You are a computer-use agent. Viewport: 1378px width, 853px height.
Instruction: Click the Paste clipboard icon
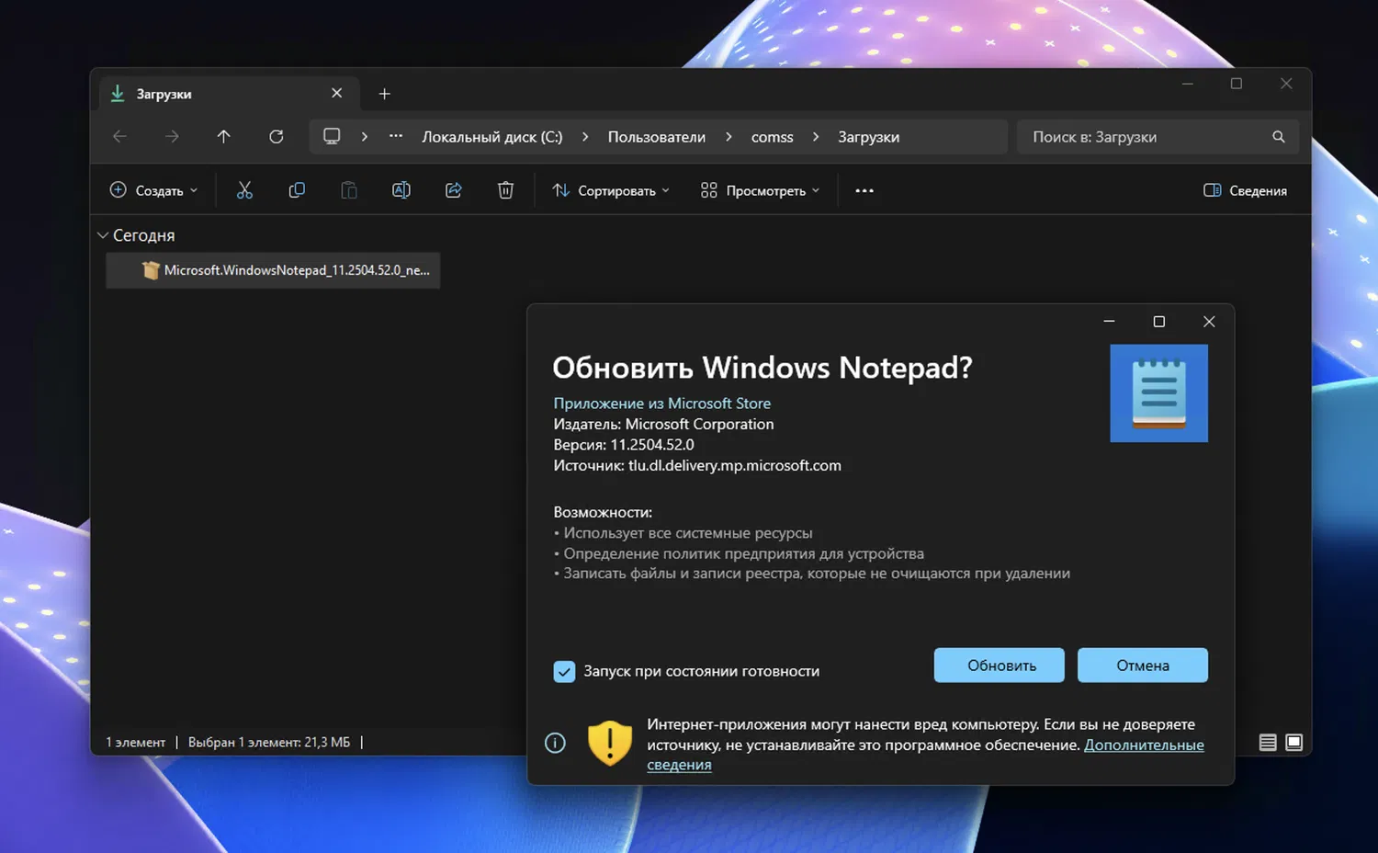[349, 190]
